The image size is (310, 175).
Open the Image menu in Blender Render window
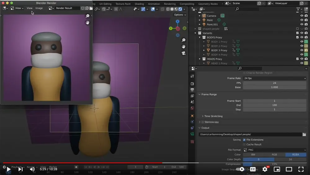(x=39, y=8)
